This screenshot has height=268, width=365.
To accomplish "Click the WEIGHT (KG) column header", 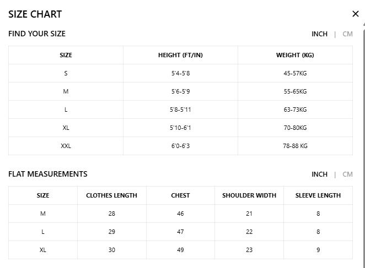I will (x=295, y=55).
